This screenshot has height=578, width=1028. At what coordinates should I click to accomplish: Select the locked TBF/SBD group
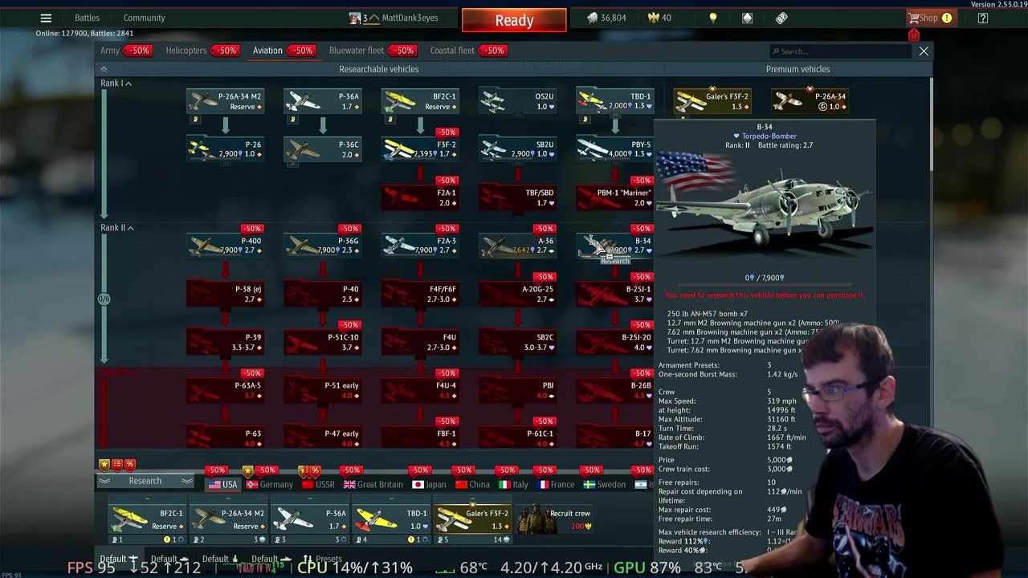(x=517, y=197)
